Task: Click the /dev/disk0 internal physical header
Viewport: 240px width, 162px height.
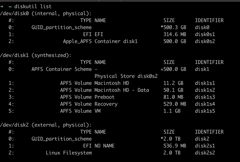Action: click(x=46, y=14)
